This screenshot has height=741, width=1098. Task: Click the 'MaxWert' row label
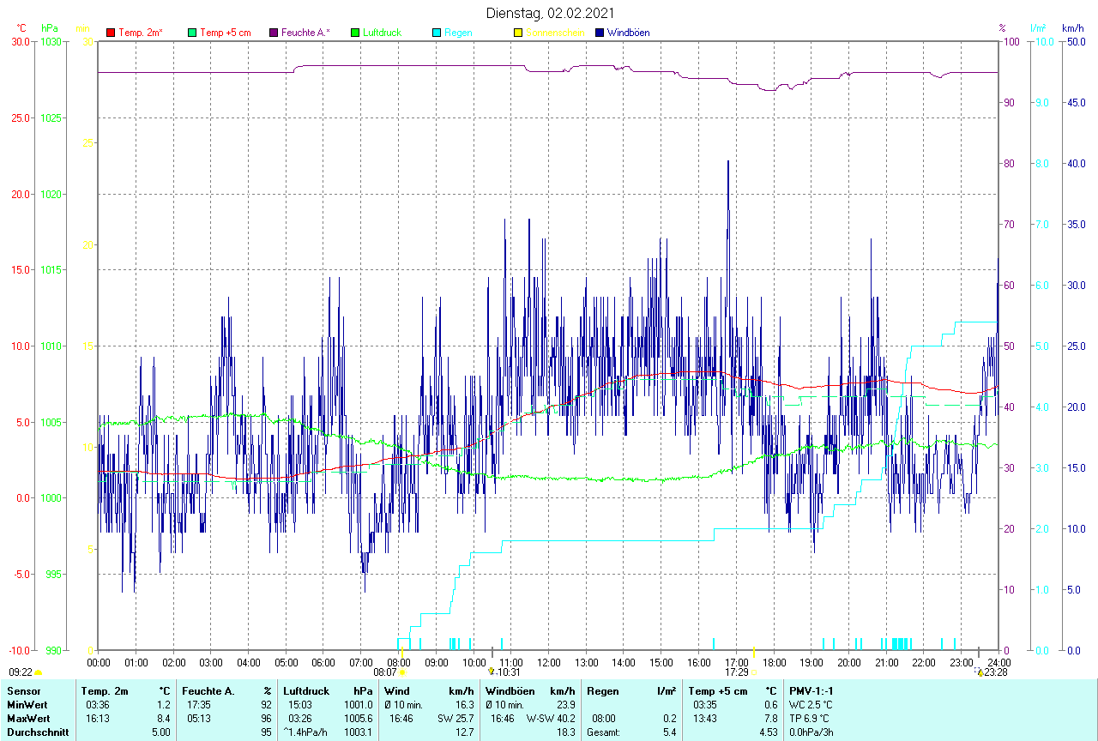click(27, 719)
